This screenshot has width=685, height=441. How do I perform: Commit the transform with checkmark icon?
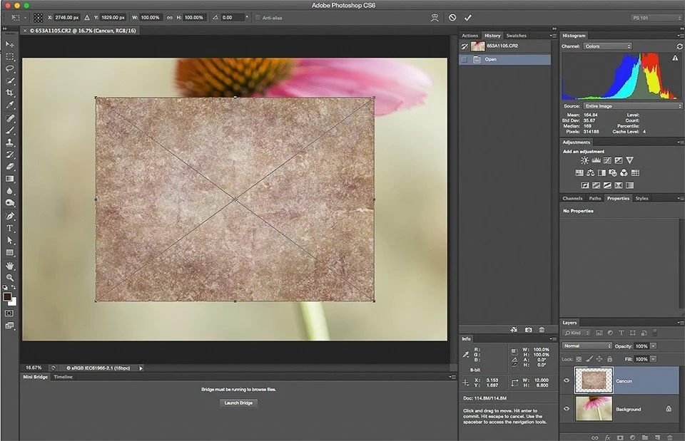click(467, 17)
